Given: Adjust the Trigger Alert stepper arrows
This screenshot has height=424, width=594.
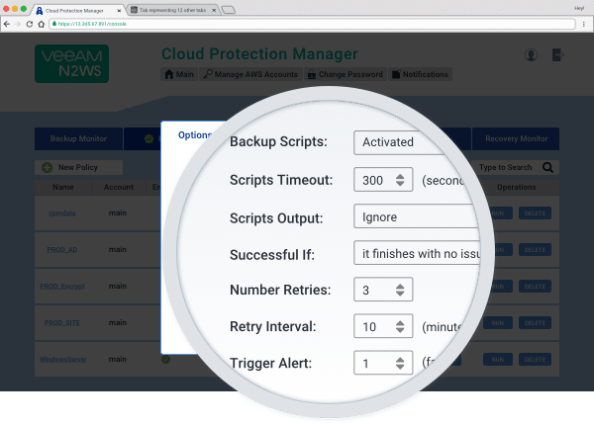Looking at the screenshot, I should click(400, 363).
